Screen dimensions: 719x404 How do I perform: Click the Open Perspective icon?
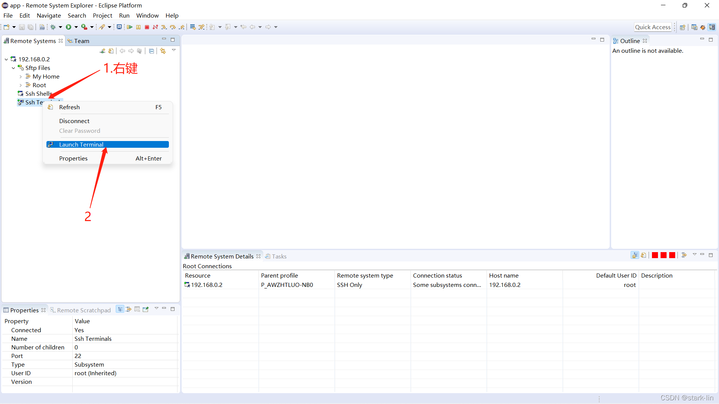point(683,27)
